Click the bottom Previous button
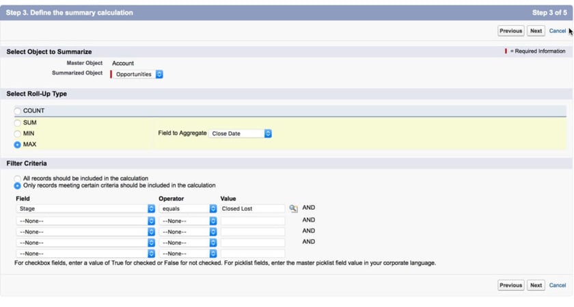Image resolution: width=574 pixels, height=307 pixels. [x=510, y=285]
